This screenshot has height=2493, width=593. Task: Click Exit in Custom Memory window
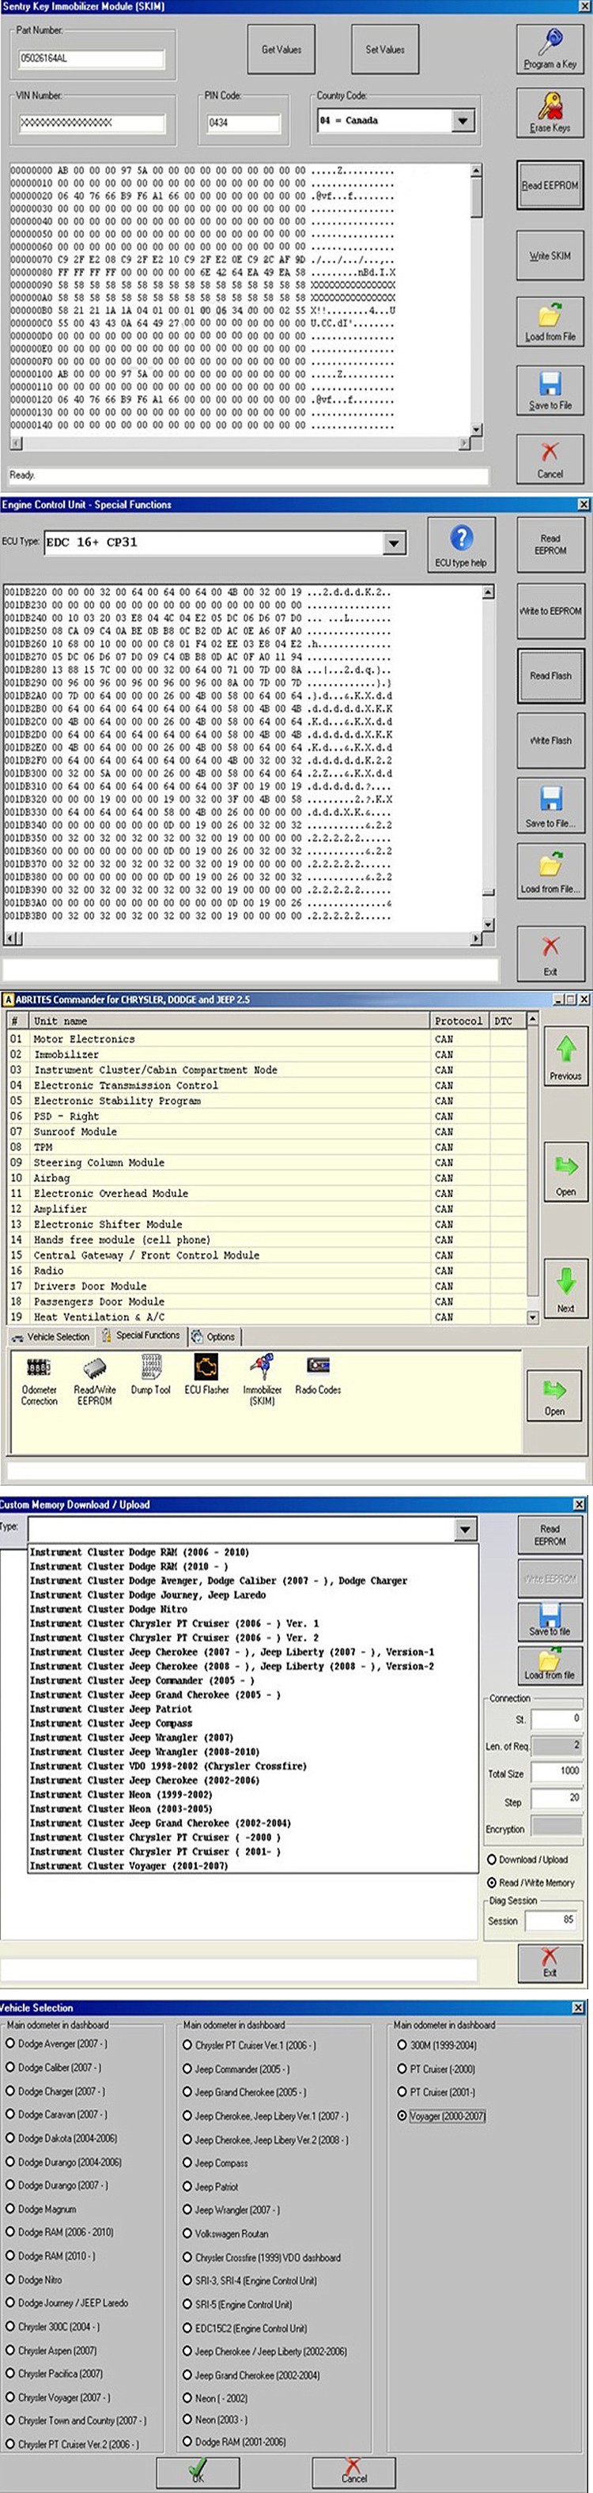click(x=550, y=1962)
